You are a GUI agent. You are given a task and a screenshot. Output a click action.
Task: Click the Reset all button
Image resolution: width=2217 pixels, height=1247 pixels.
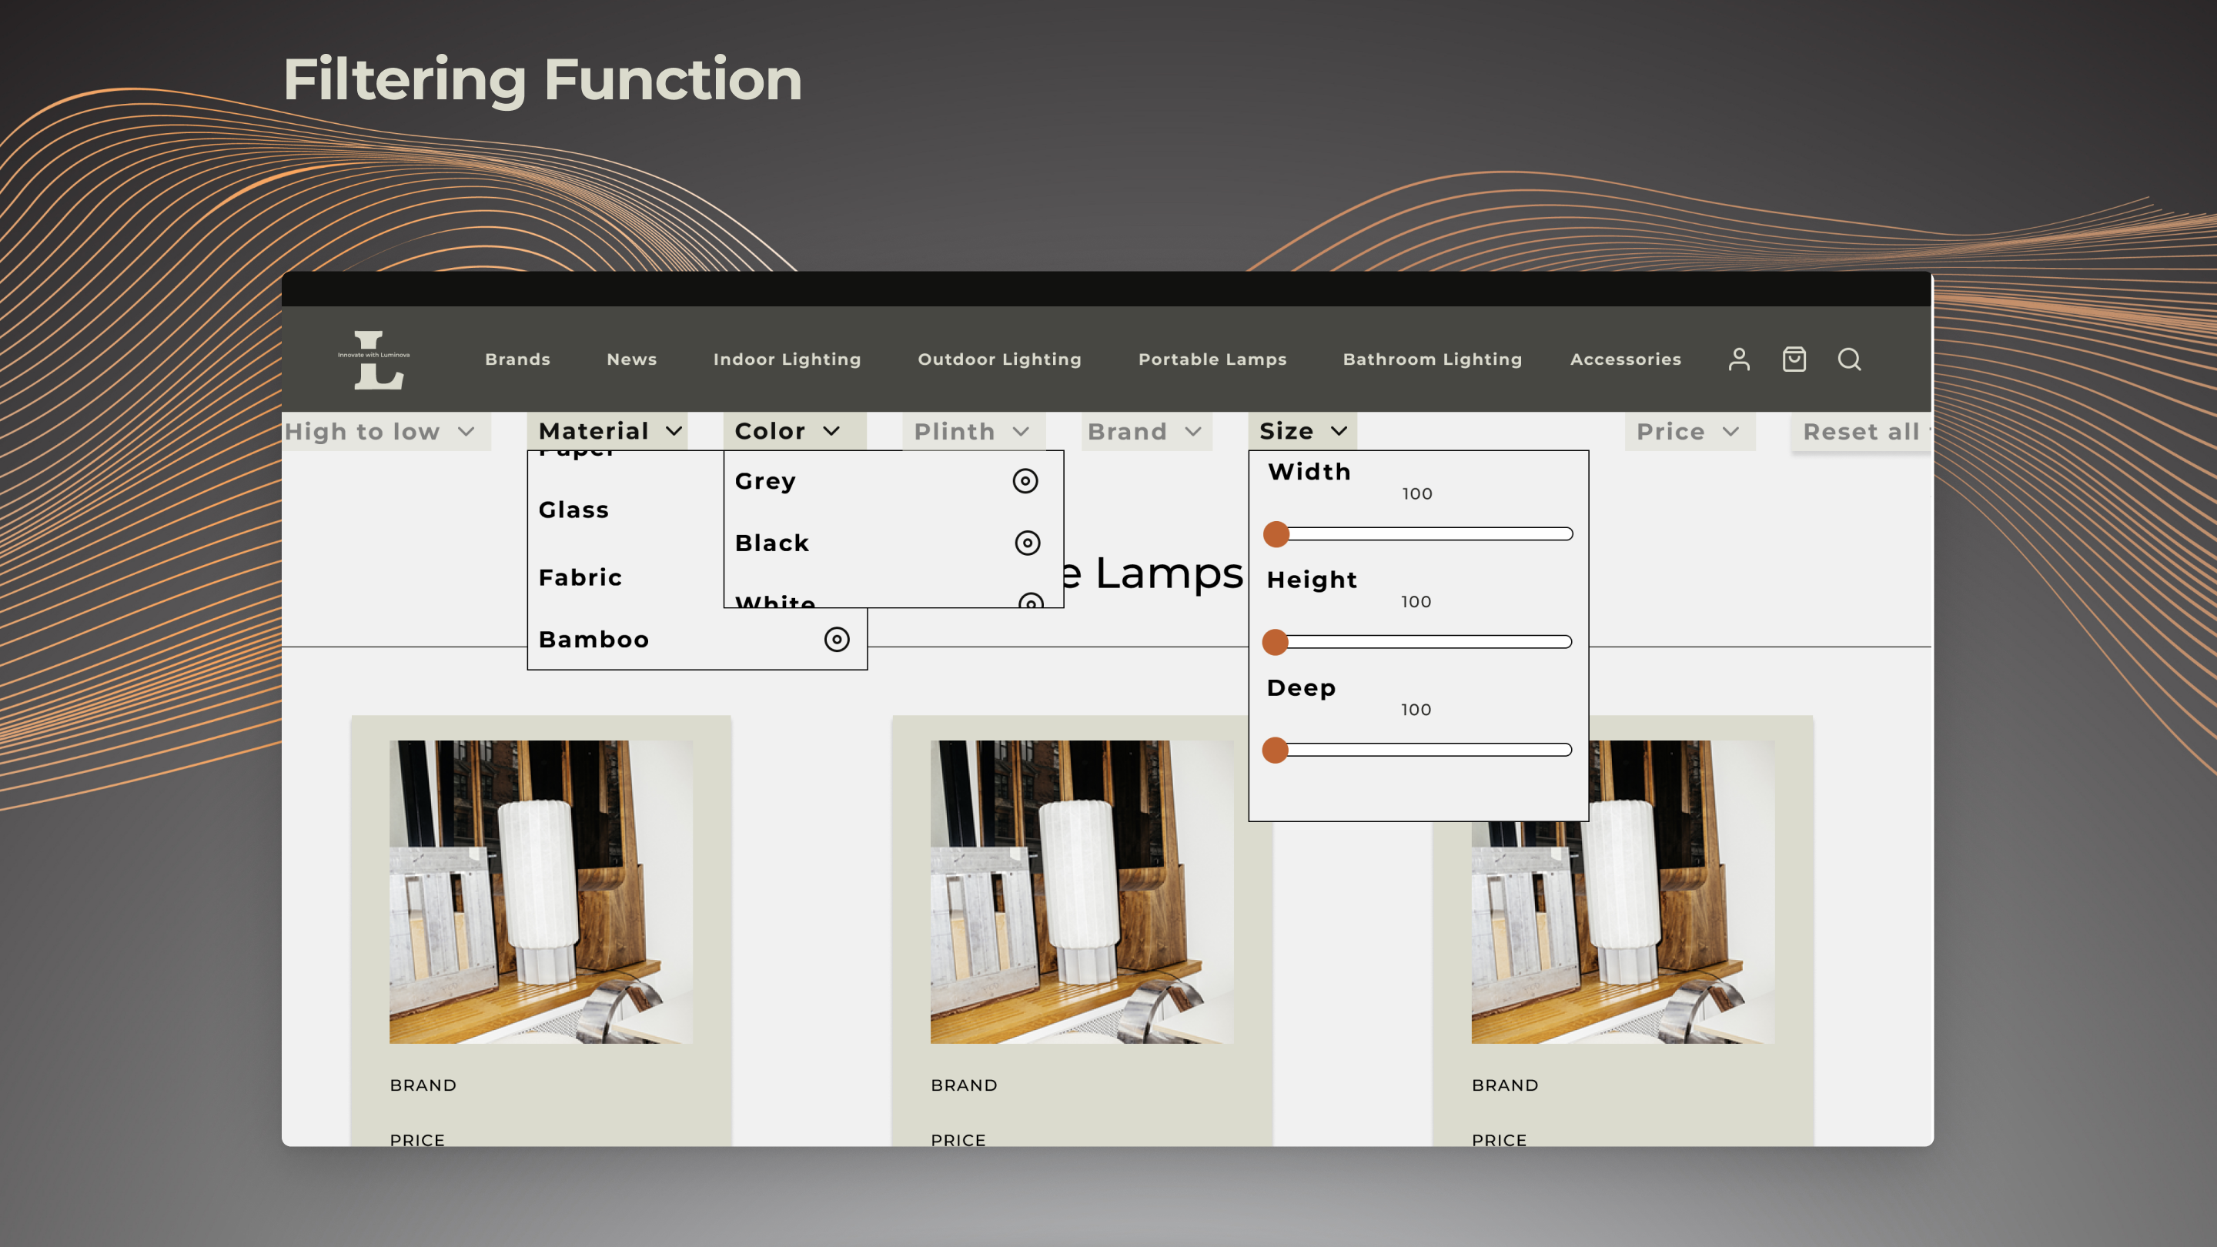tap(1861, 431)
